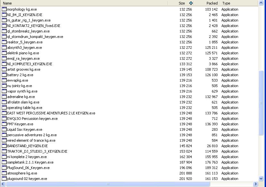Viewport: 266px width, 187px height.
Task: Select wired element of trance kg.exe
Action: (x=31, y=140)
